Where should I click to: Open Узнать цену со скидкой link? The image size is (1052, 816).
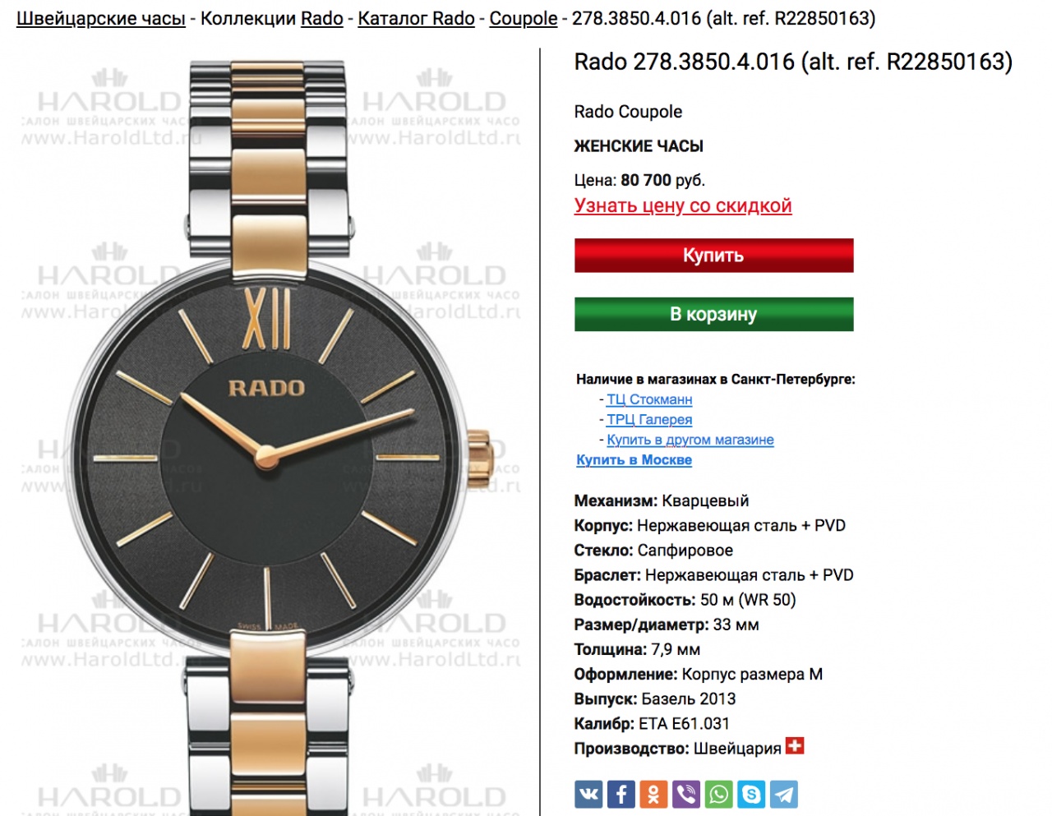[x=683, y=205]
